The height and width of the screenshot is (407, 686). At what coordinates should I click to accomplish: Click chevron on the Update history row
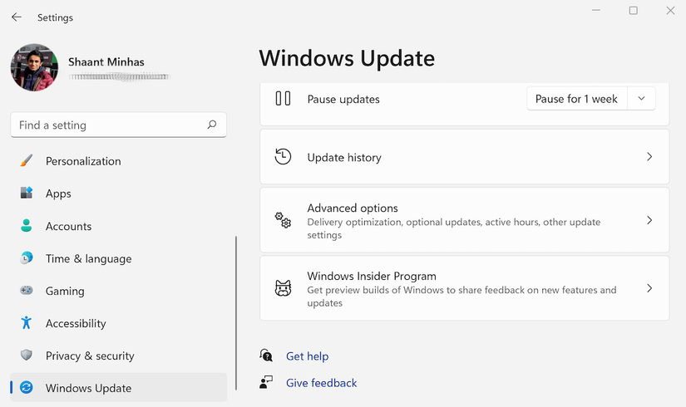click(649, 156)
